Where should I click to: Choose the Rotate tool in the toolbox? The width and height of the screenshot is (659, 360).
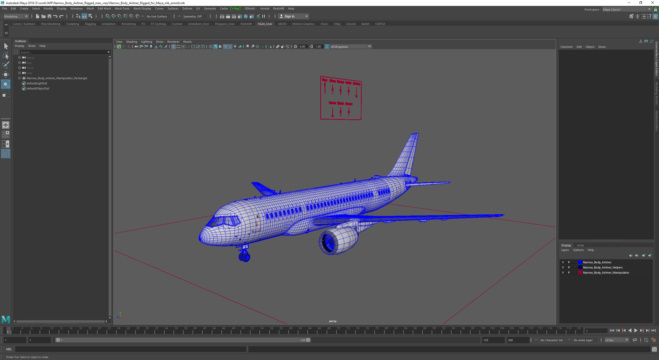click(x=6, y=84)
